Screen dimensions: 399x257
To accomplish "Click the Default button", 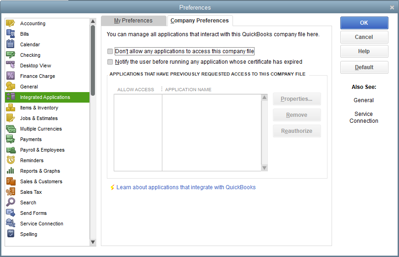I will tap(364, 67).
